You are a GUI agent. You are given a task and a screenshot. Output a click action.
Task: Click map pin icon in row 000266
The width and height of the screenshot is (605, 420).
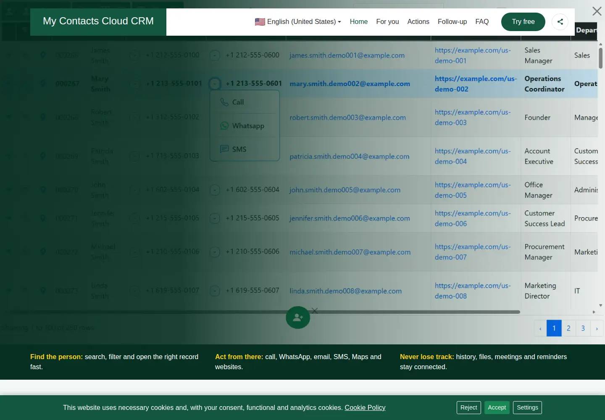pyautogui.click(x=43, y=55)
